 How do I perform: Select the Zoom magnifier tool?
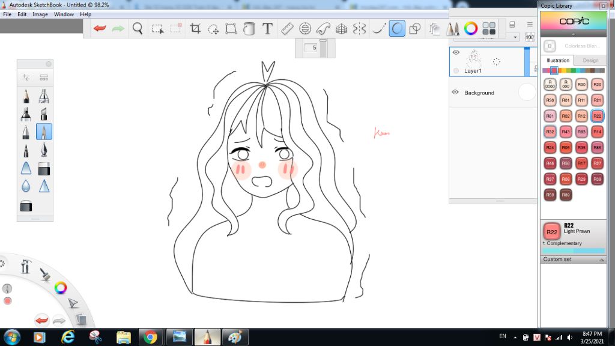pyautogui.click(x=138, y=28)
